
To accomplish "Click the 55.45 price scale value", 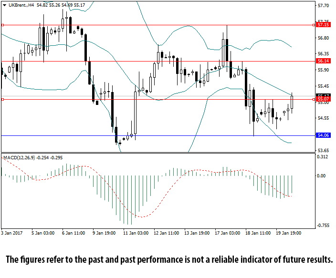I will (323, 86).
